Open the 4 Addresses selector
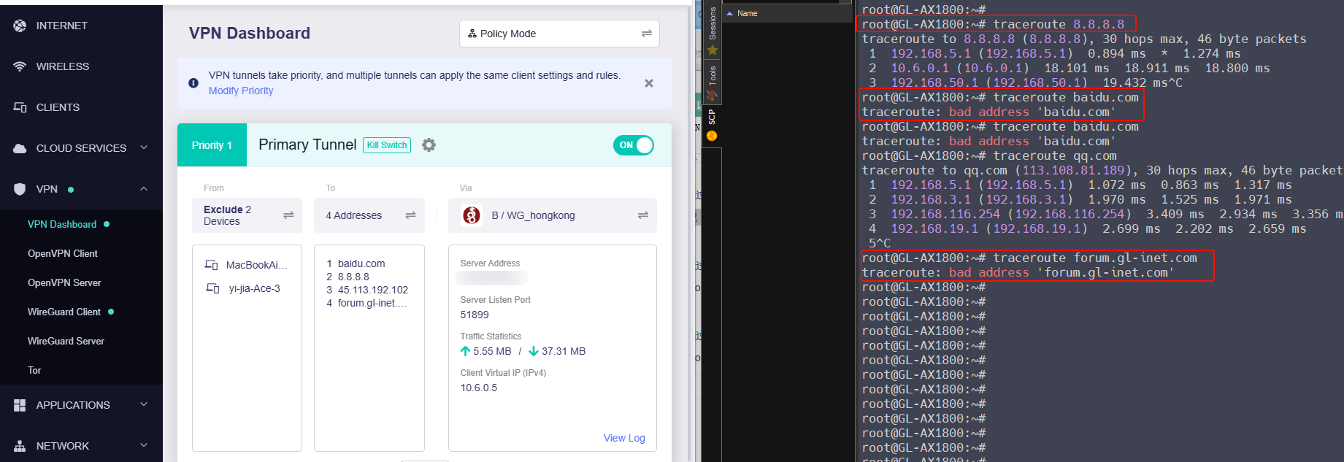The width and height of the screenshot is (1344, 462). click(369, 215)
